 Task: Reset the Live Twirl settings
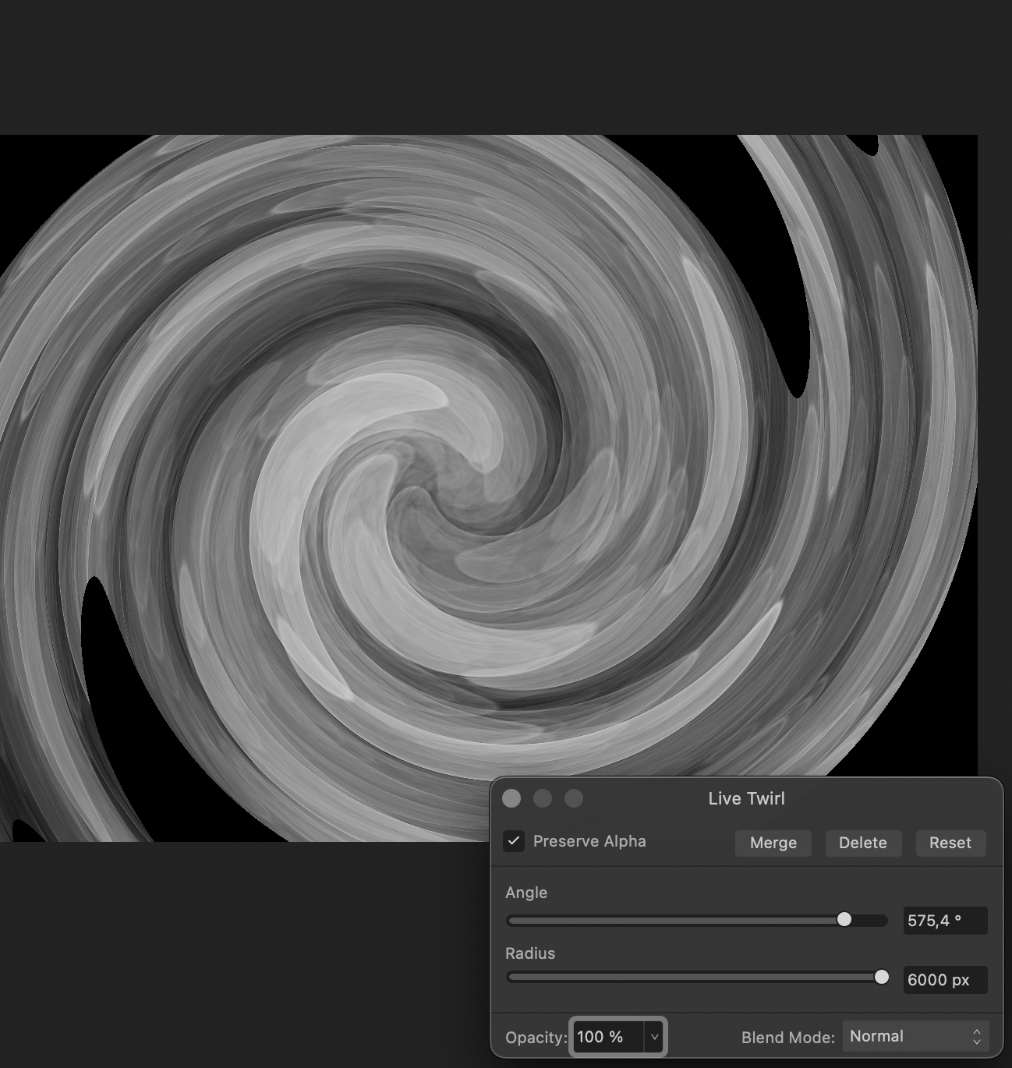pyautogui.click(x=950, y=843)
